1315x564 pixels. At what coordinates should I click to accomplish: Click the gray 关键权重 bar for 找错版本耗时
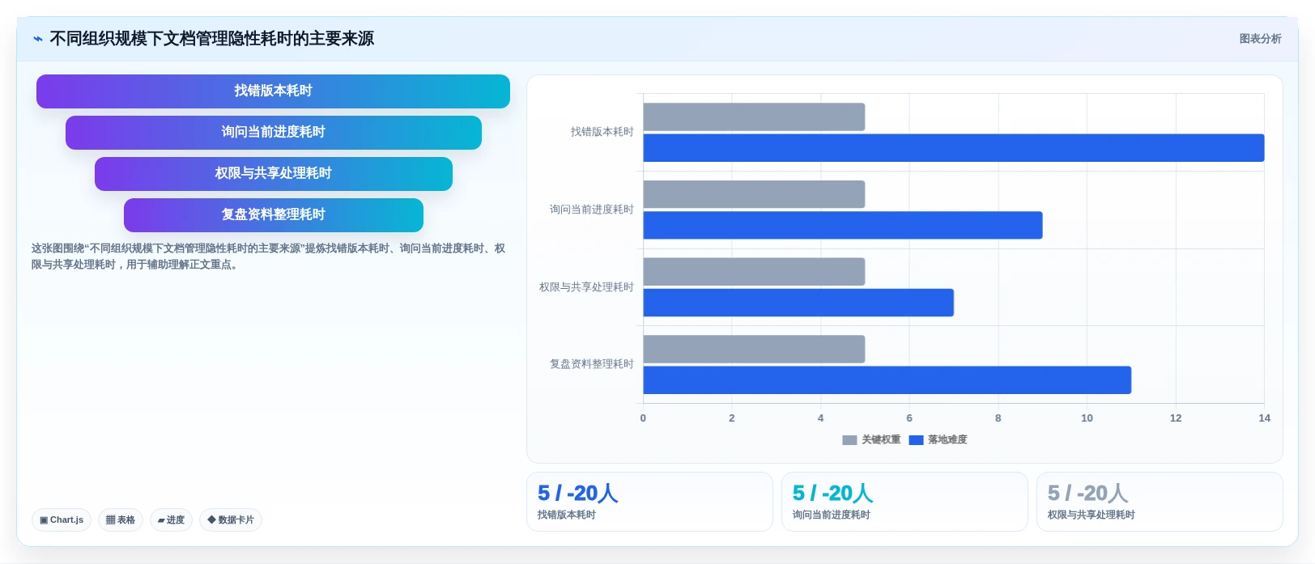pyautogui.click(x=754, y=117)
